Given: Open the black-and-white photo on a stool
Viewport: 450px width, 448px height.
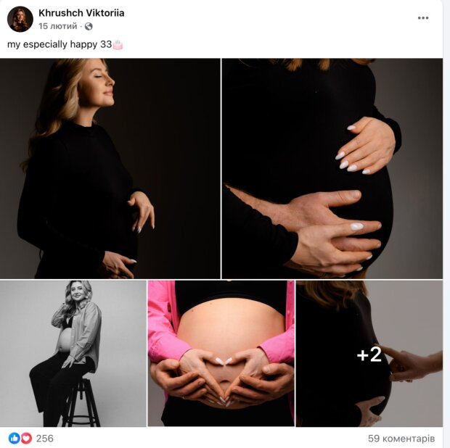Looking at the screenshot, I should (73, 354).
